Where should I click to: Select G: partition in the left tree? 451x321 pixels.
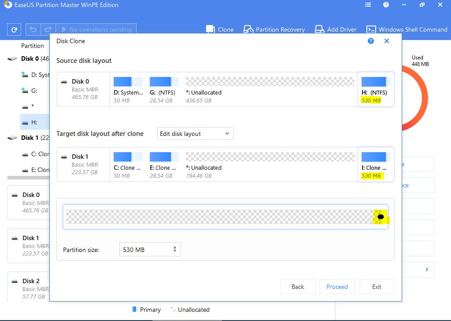pyautogui.click(x=34, y=91)
